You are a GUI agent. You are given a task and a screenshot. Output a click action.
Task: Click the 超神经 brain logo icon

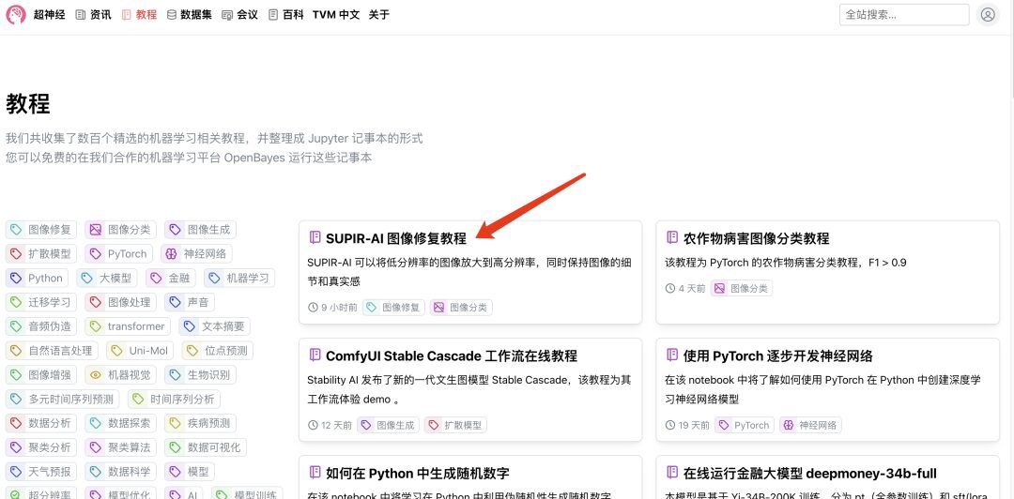tap(16, 15)
